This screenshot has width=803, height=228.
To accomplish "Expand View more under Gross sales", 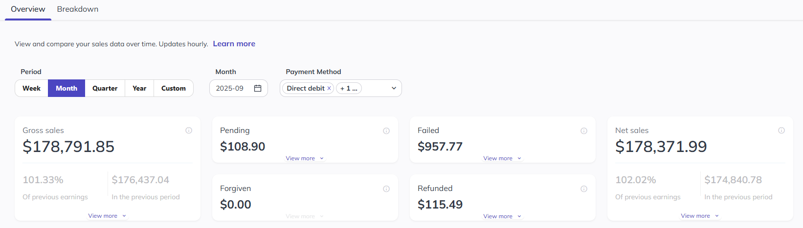I will (108, 216).
